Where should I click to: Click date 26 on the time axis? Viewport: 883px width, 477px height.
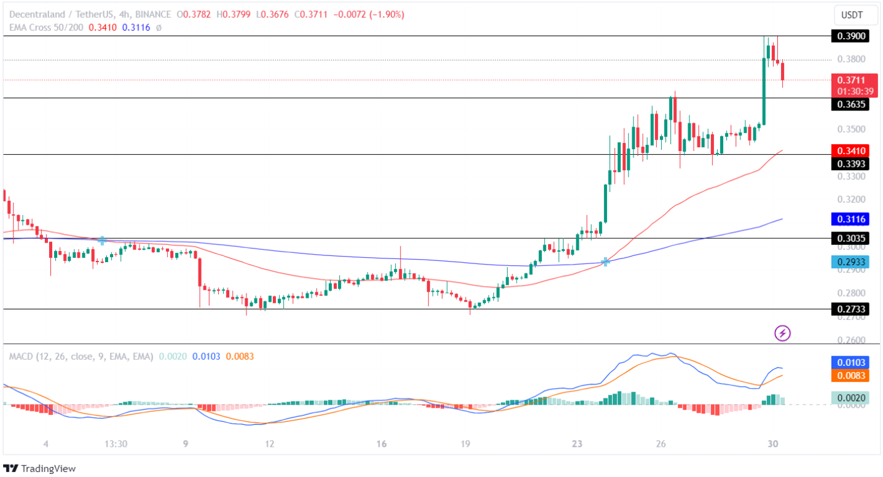point(661,444)
